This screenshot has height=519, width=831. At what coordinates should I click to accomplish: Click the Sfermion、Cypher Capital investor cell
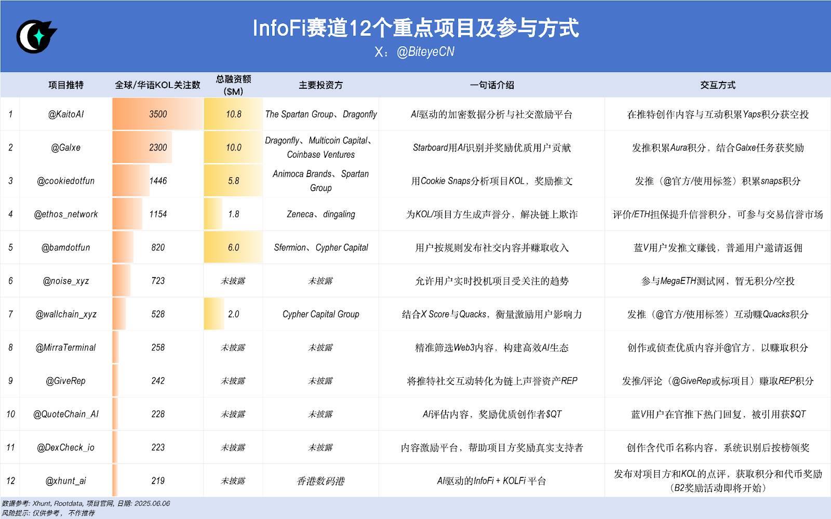click(x=321, y=248)
